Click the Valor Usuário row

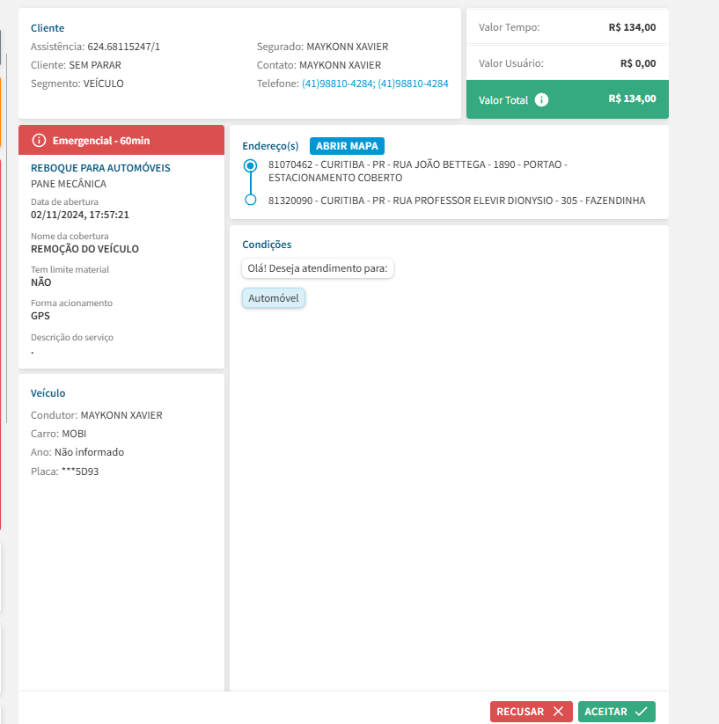(568, 63)
